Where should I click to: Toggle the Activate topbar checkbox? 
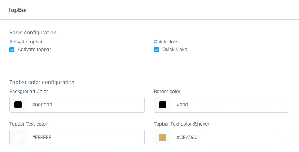12,50
